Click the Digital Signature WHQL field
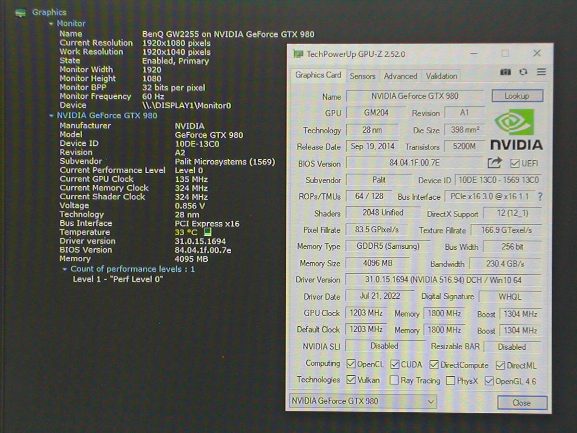 pos(510,297)
